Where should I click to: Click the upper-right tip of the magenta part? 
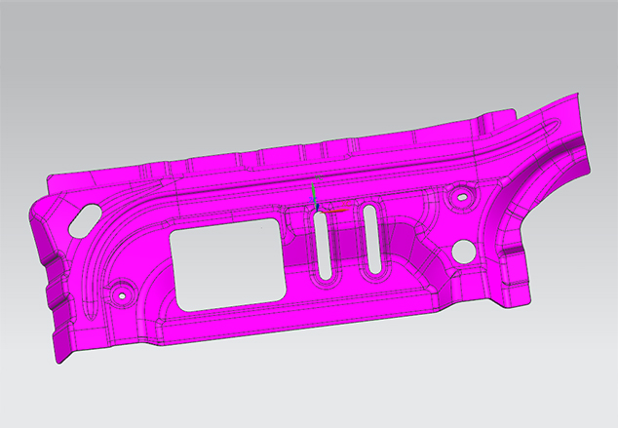pos(575,96)
